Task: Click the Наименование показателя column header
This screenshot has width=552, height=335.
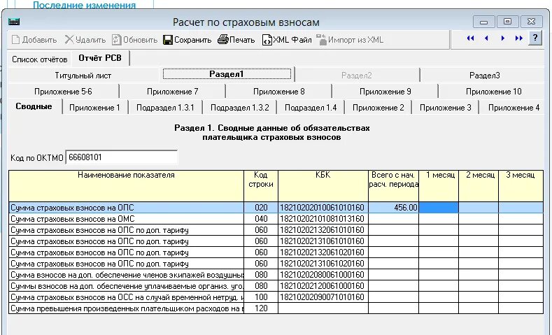Action: tap(126, 186)
